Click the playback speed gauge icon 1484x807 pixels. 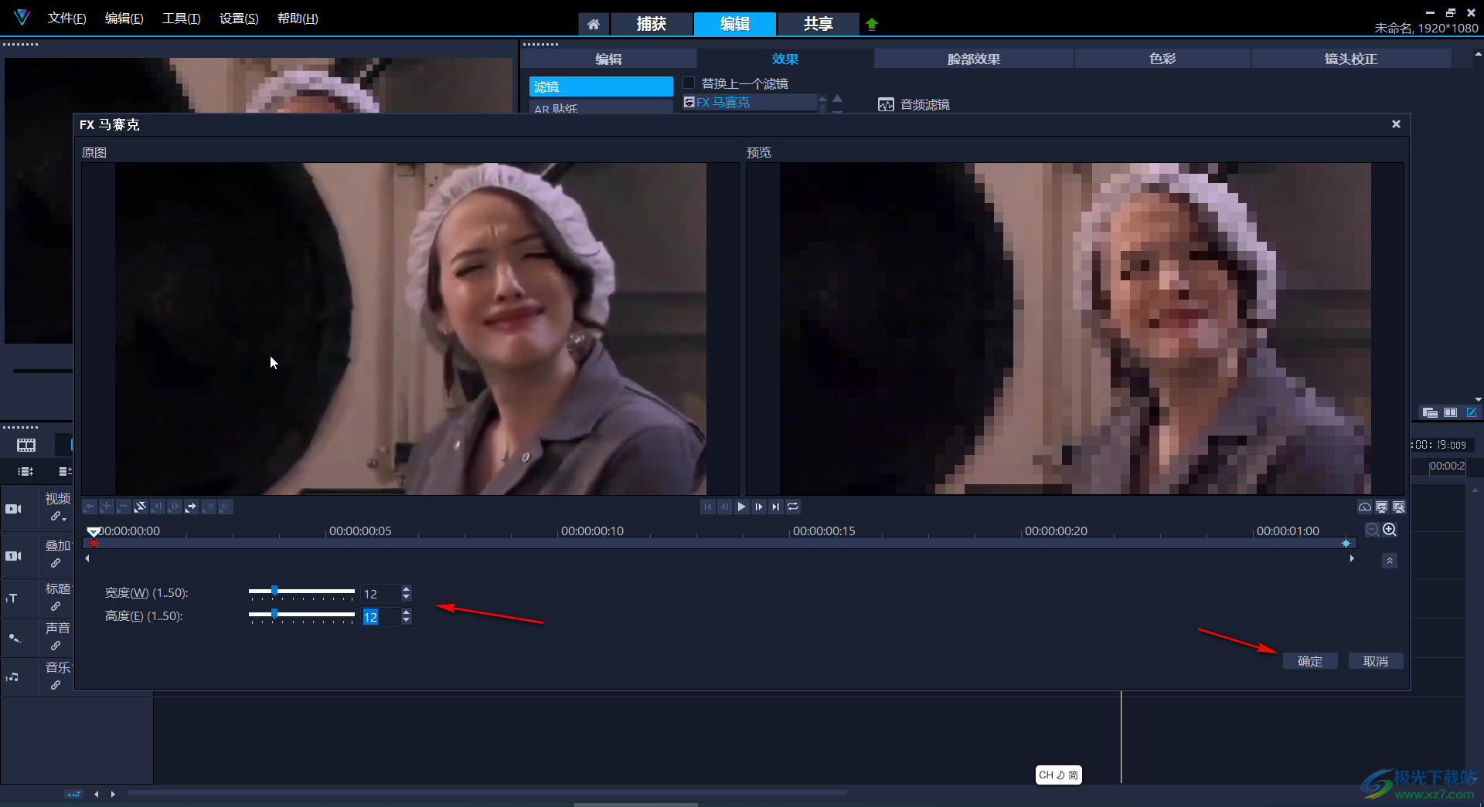pos(1365,507)
